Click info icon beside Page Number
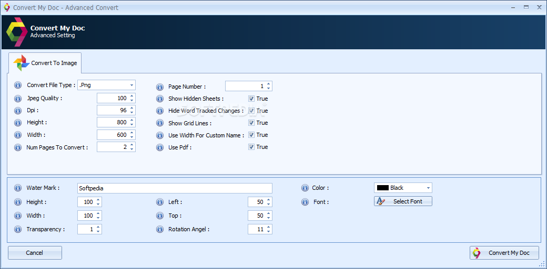This screenshot has width=547, height=269. point(160,87)
